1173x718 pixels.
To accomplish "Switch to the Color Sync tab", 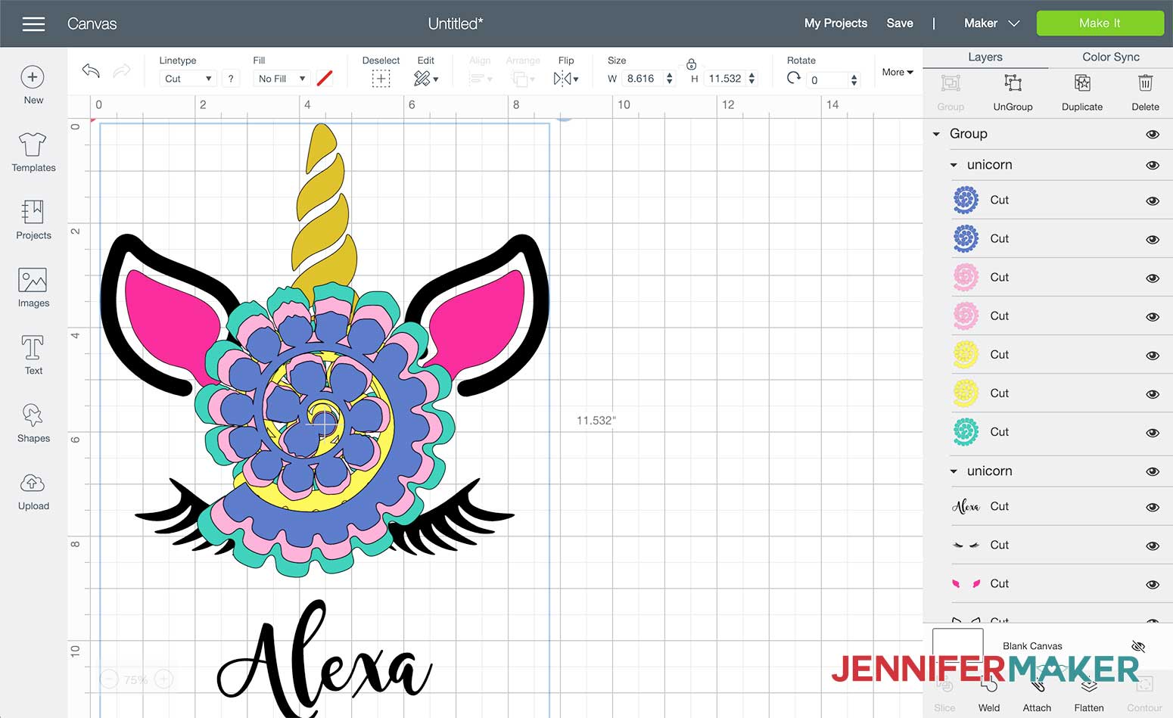I will click(1110, 57).
